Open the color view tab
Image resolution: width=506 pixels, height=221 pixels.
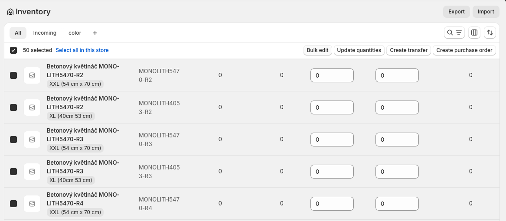(x=75, y=33)
